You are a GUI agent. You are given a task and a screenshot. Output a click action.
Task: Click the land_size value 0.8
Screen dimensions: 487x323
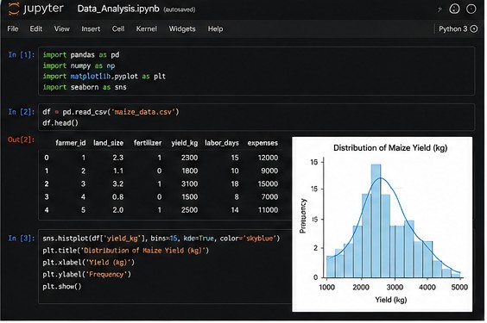118,196
